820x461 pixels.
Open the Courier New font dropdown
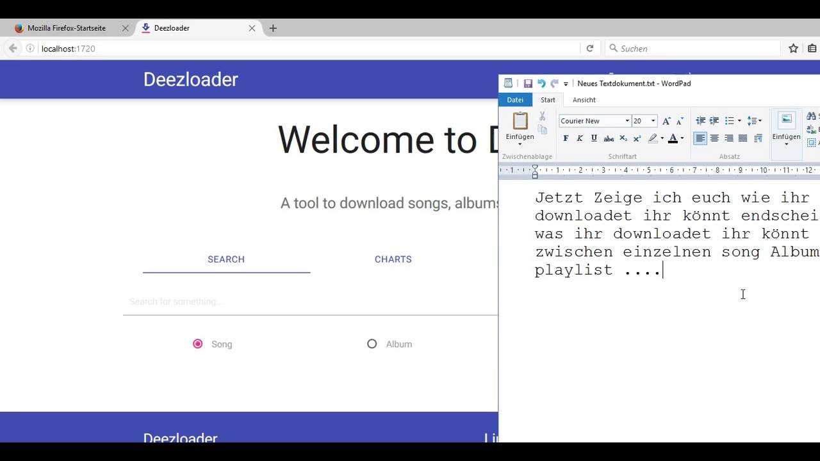627,121
